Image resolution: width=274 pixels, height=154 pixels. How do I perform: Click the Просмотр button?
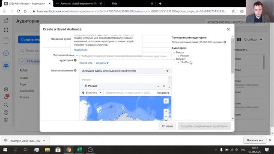163,93
